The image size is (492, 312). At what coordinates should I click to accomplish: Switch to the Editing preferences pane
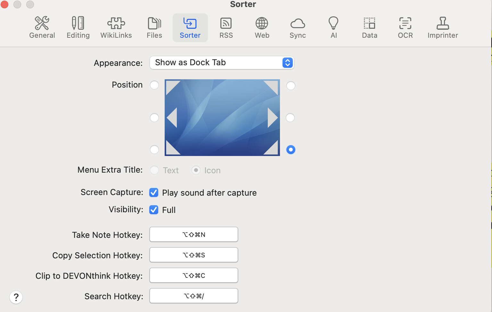coord(78,28)
